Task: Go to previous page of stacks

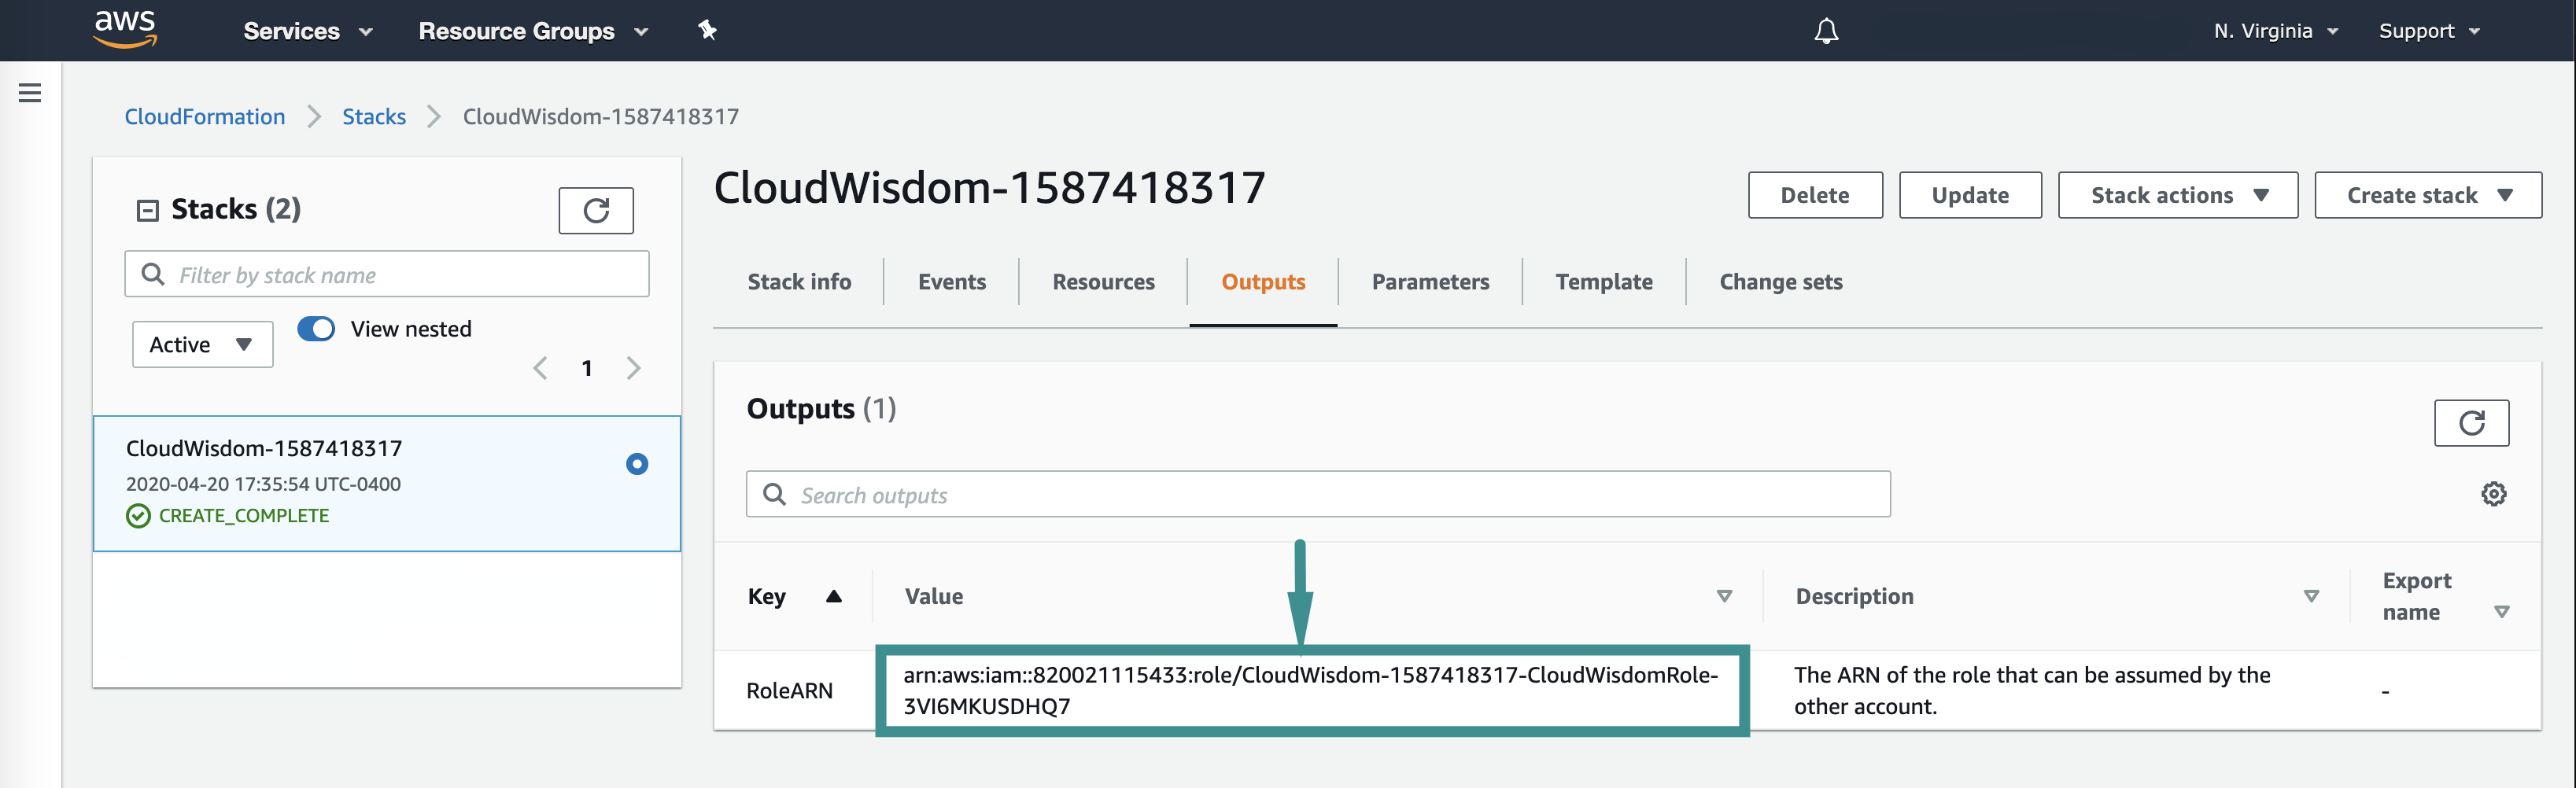Action: [x=540, y=368]
